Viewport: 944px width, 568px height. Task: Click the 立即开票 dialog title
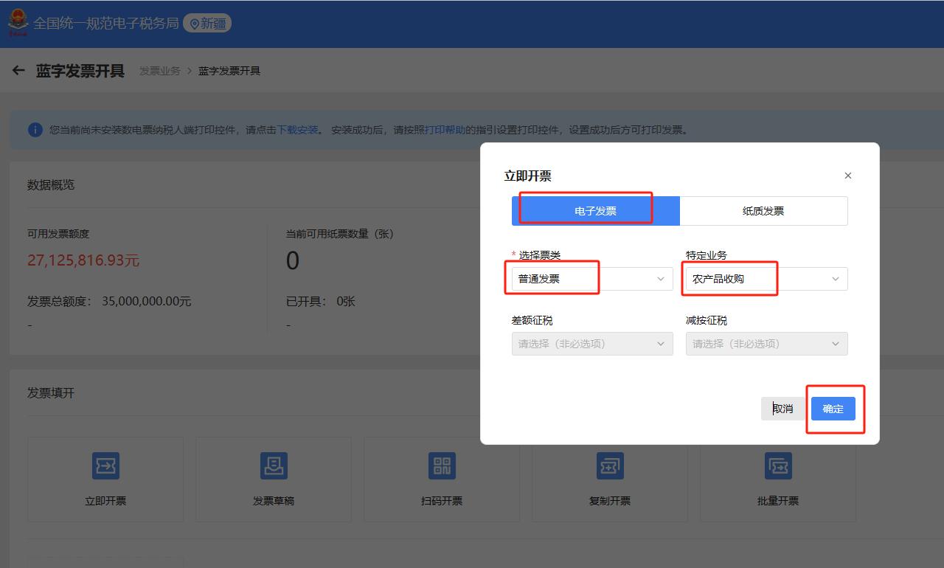pyautogui.click(x=528, y=176)
